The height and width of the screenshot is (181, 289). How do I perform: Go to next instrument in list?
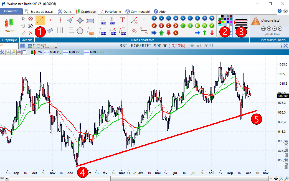pos(275,29)
